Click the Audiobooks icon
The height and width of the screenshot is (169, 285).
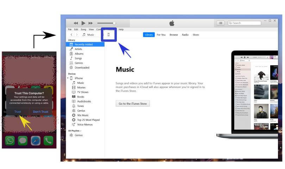[x=74, y=101]
